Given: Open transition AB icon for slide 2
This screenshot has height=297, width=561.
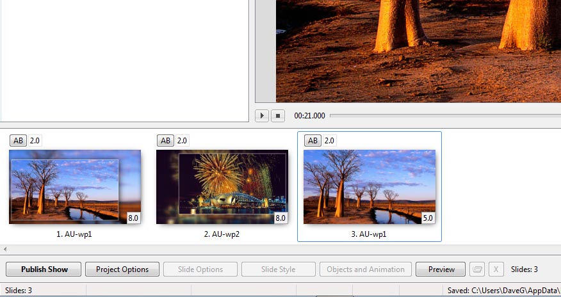Looking at the screenshot, I should (x=166, y=140).
